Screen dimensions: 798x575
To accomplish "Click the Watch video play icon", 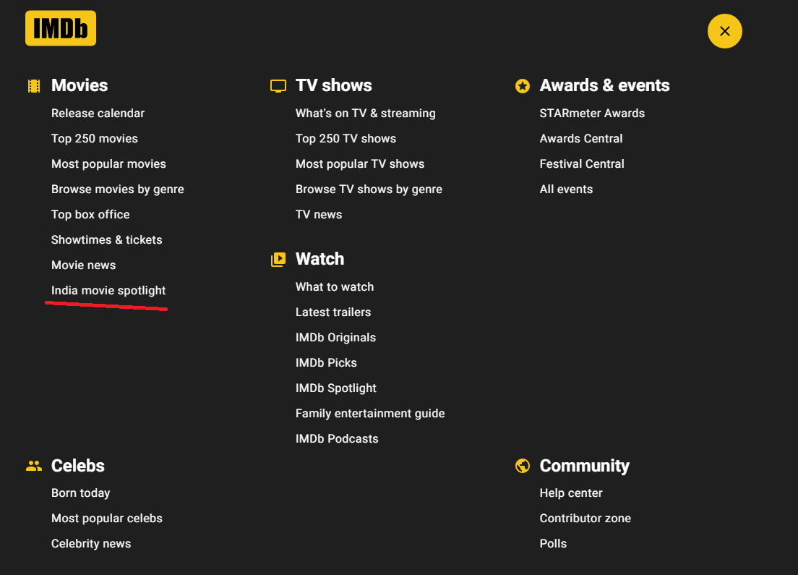I will tap(278, 260).
